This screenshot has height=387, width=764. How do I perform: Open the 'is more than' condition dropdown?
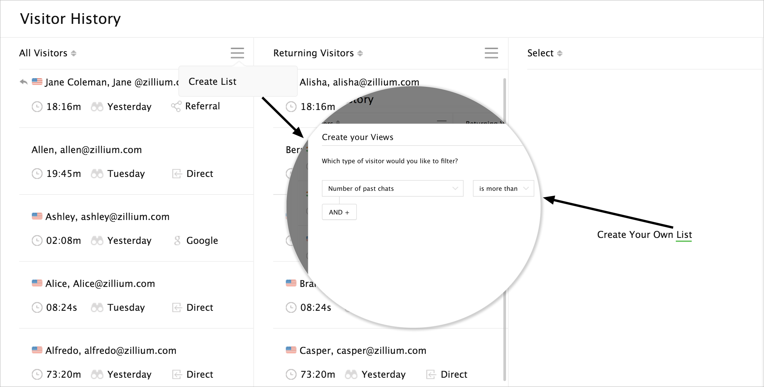(503, 189)
